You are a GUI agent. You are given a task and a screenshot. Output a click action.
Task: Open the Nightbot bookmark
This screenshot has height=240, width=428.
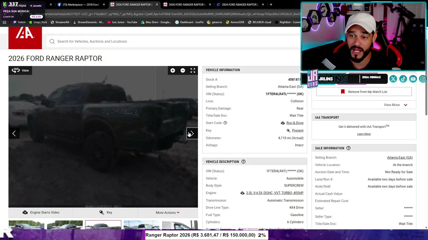[x=288, y=22]
